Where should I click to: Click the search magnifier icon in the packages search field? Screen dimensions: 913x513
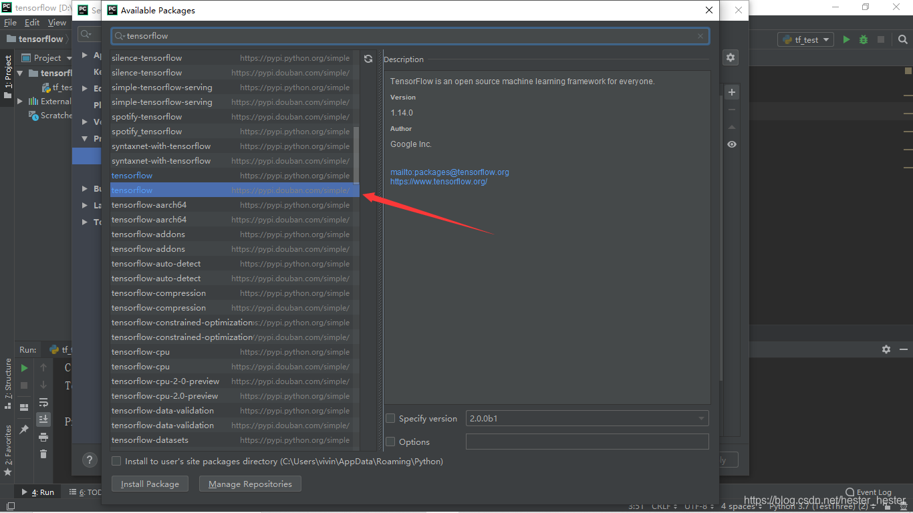(119, 36)
